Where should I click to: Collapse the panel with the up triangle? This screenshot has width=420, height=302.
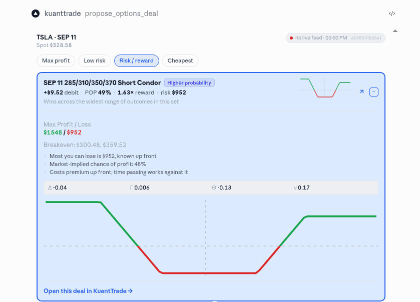(395, 31)
